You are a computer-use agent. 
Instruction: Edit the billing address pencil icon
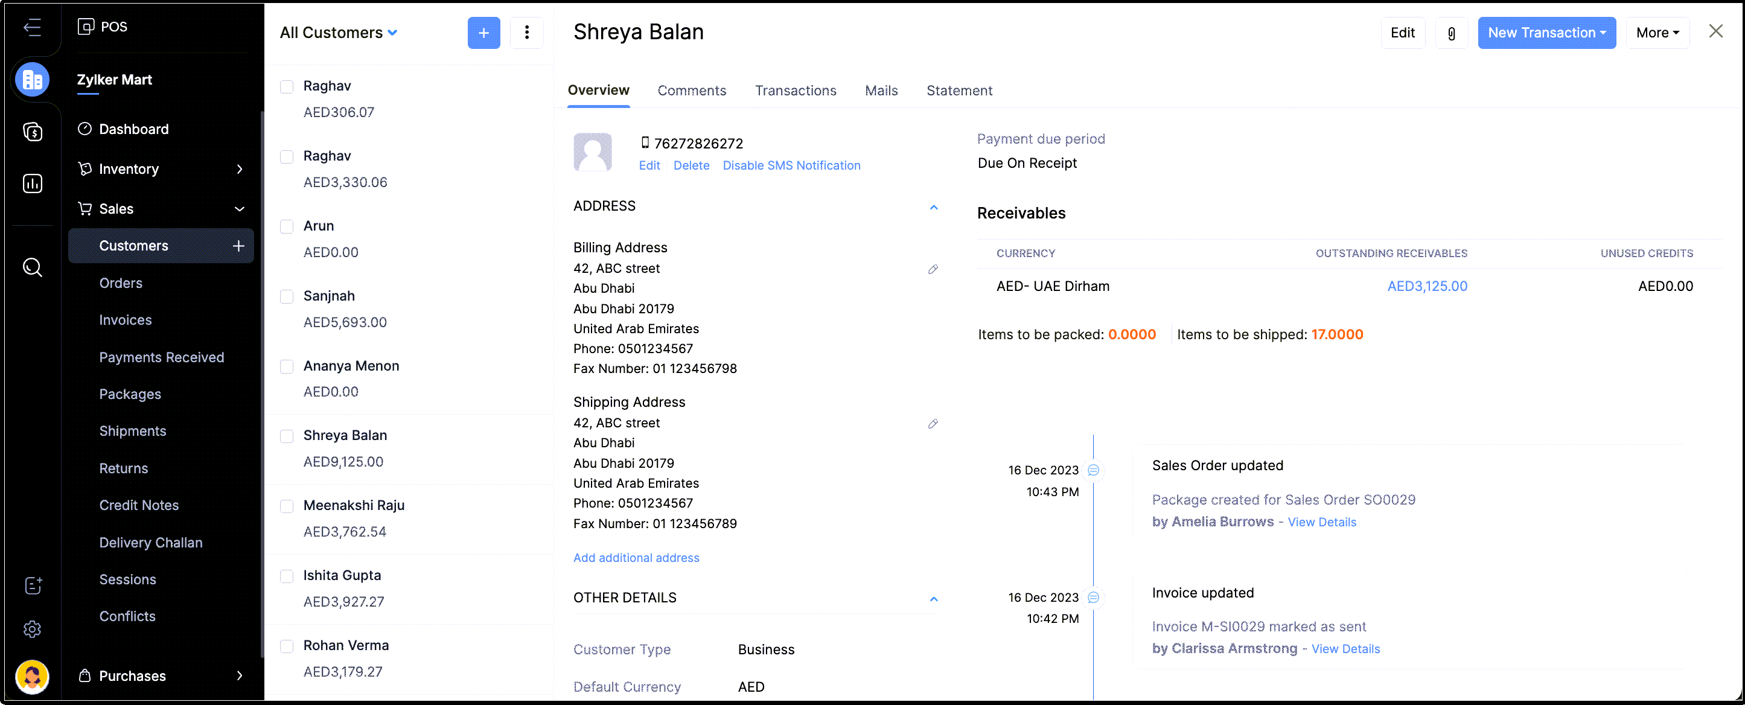click(932, 270)
